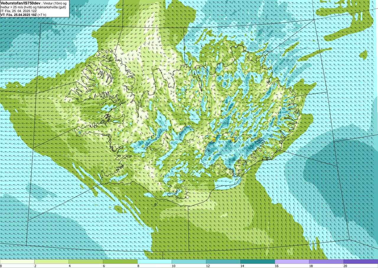Viewport: 378px width, 268px height.
Task: Pick the 10–12 m/s turquoise legend swatch
Action: point(189,262)
